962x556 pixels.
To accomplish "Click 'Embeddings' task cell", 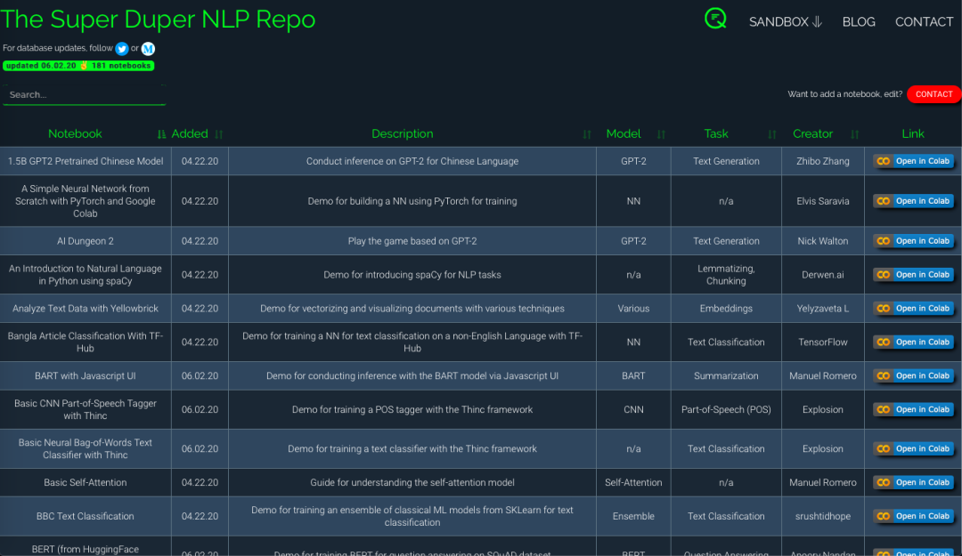I will (726, 309).
